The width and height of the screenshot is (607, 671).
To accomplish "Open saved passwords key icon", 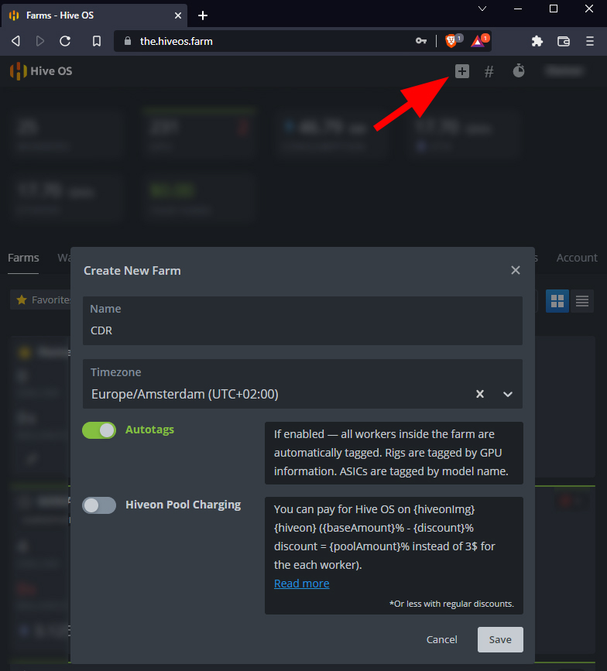I will click(420, 41).
